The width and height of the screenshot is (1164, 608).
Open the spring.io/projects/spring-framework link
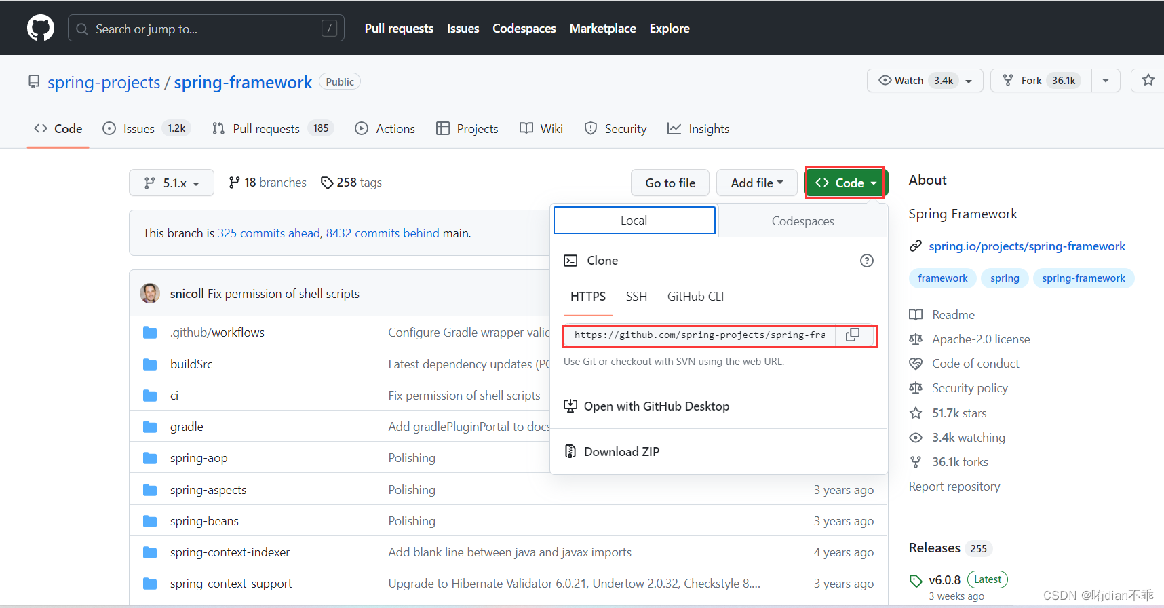(x=1027, y=246)
